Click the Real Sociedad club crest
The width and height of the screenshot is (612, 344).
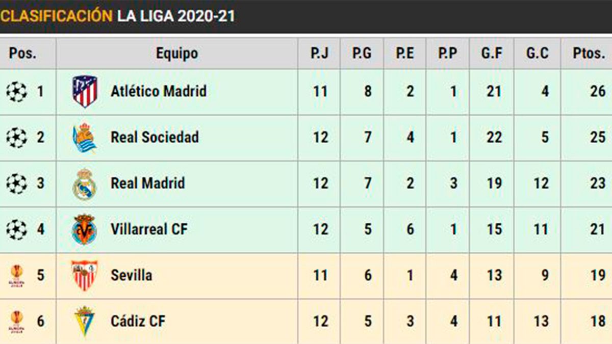[85, 138]
